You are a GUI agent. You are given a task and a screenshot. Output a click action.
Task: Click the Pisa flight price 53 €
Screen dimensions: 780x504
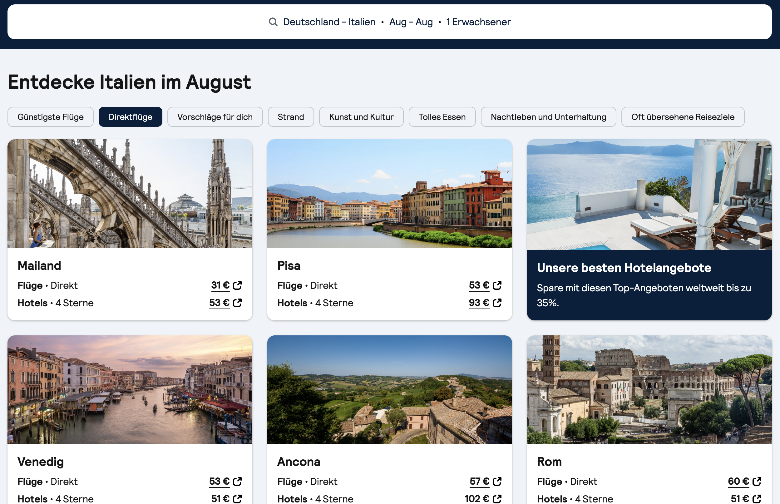479,285
